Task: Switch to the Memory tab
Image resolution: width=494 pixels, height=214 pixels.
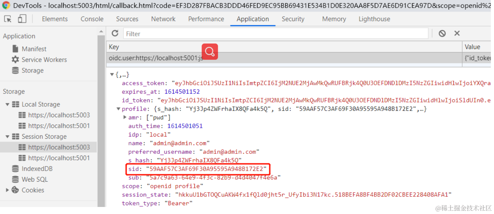Action: [334, 19]
